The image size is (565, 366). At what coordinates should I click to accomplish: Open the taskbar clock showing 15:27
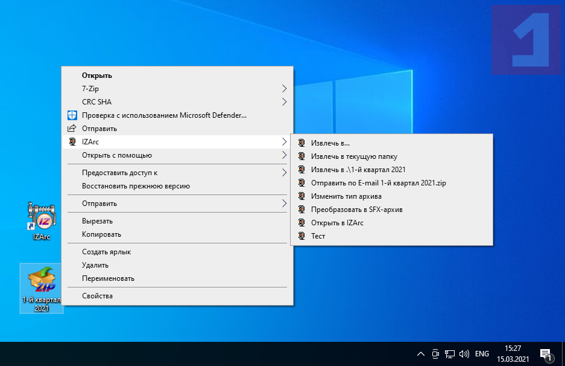[x=513, y=354]
